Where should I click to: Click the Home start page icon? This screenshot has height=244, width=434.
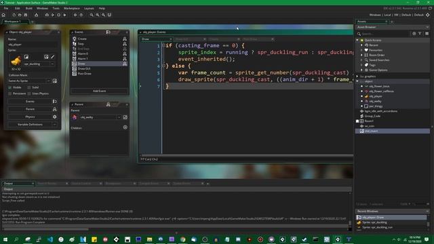[3, 15]
